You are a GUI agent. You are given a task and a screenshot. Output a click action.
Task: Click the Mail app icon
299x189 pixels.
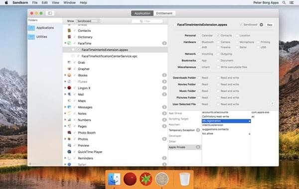[69, 94]
